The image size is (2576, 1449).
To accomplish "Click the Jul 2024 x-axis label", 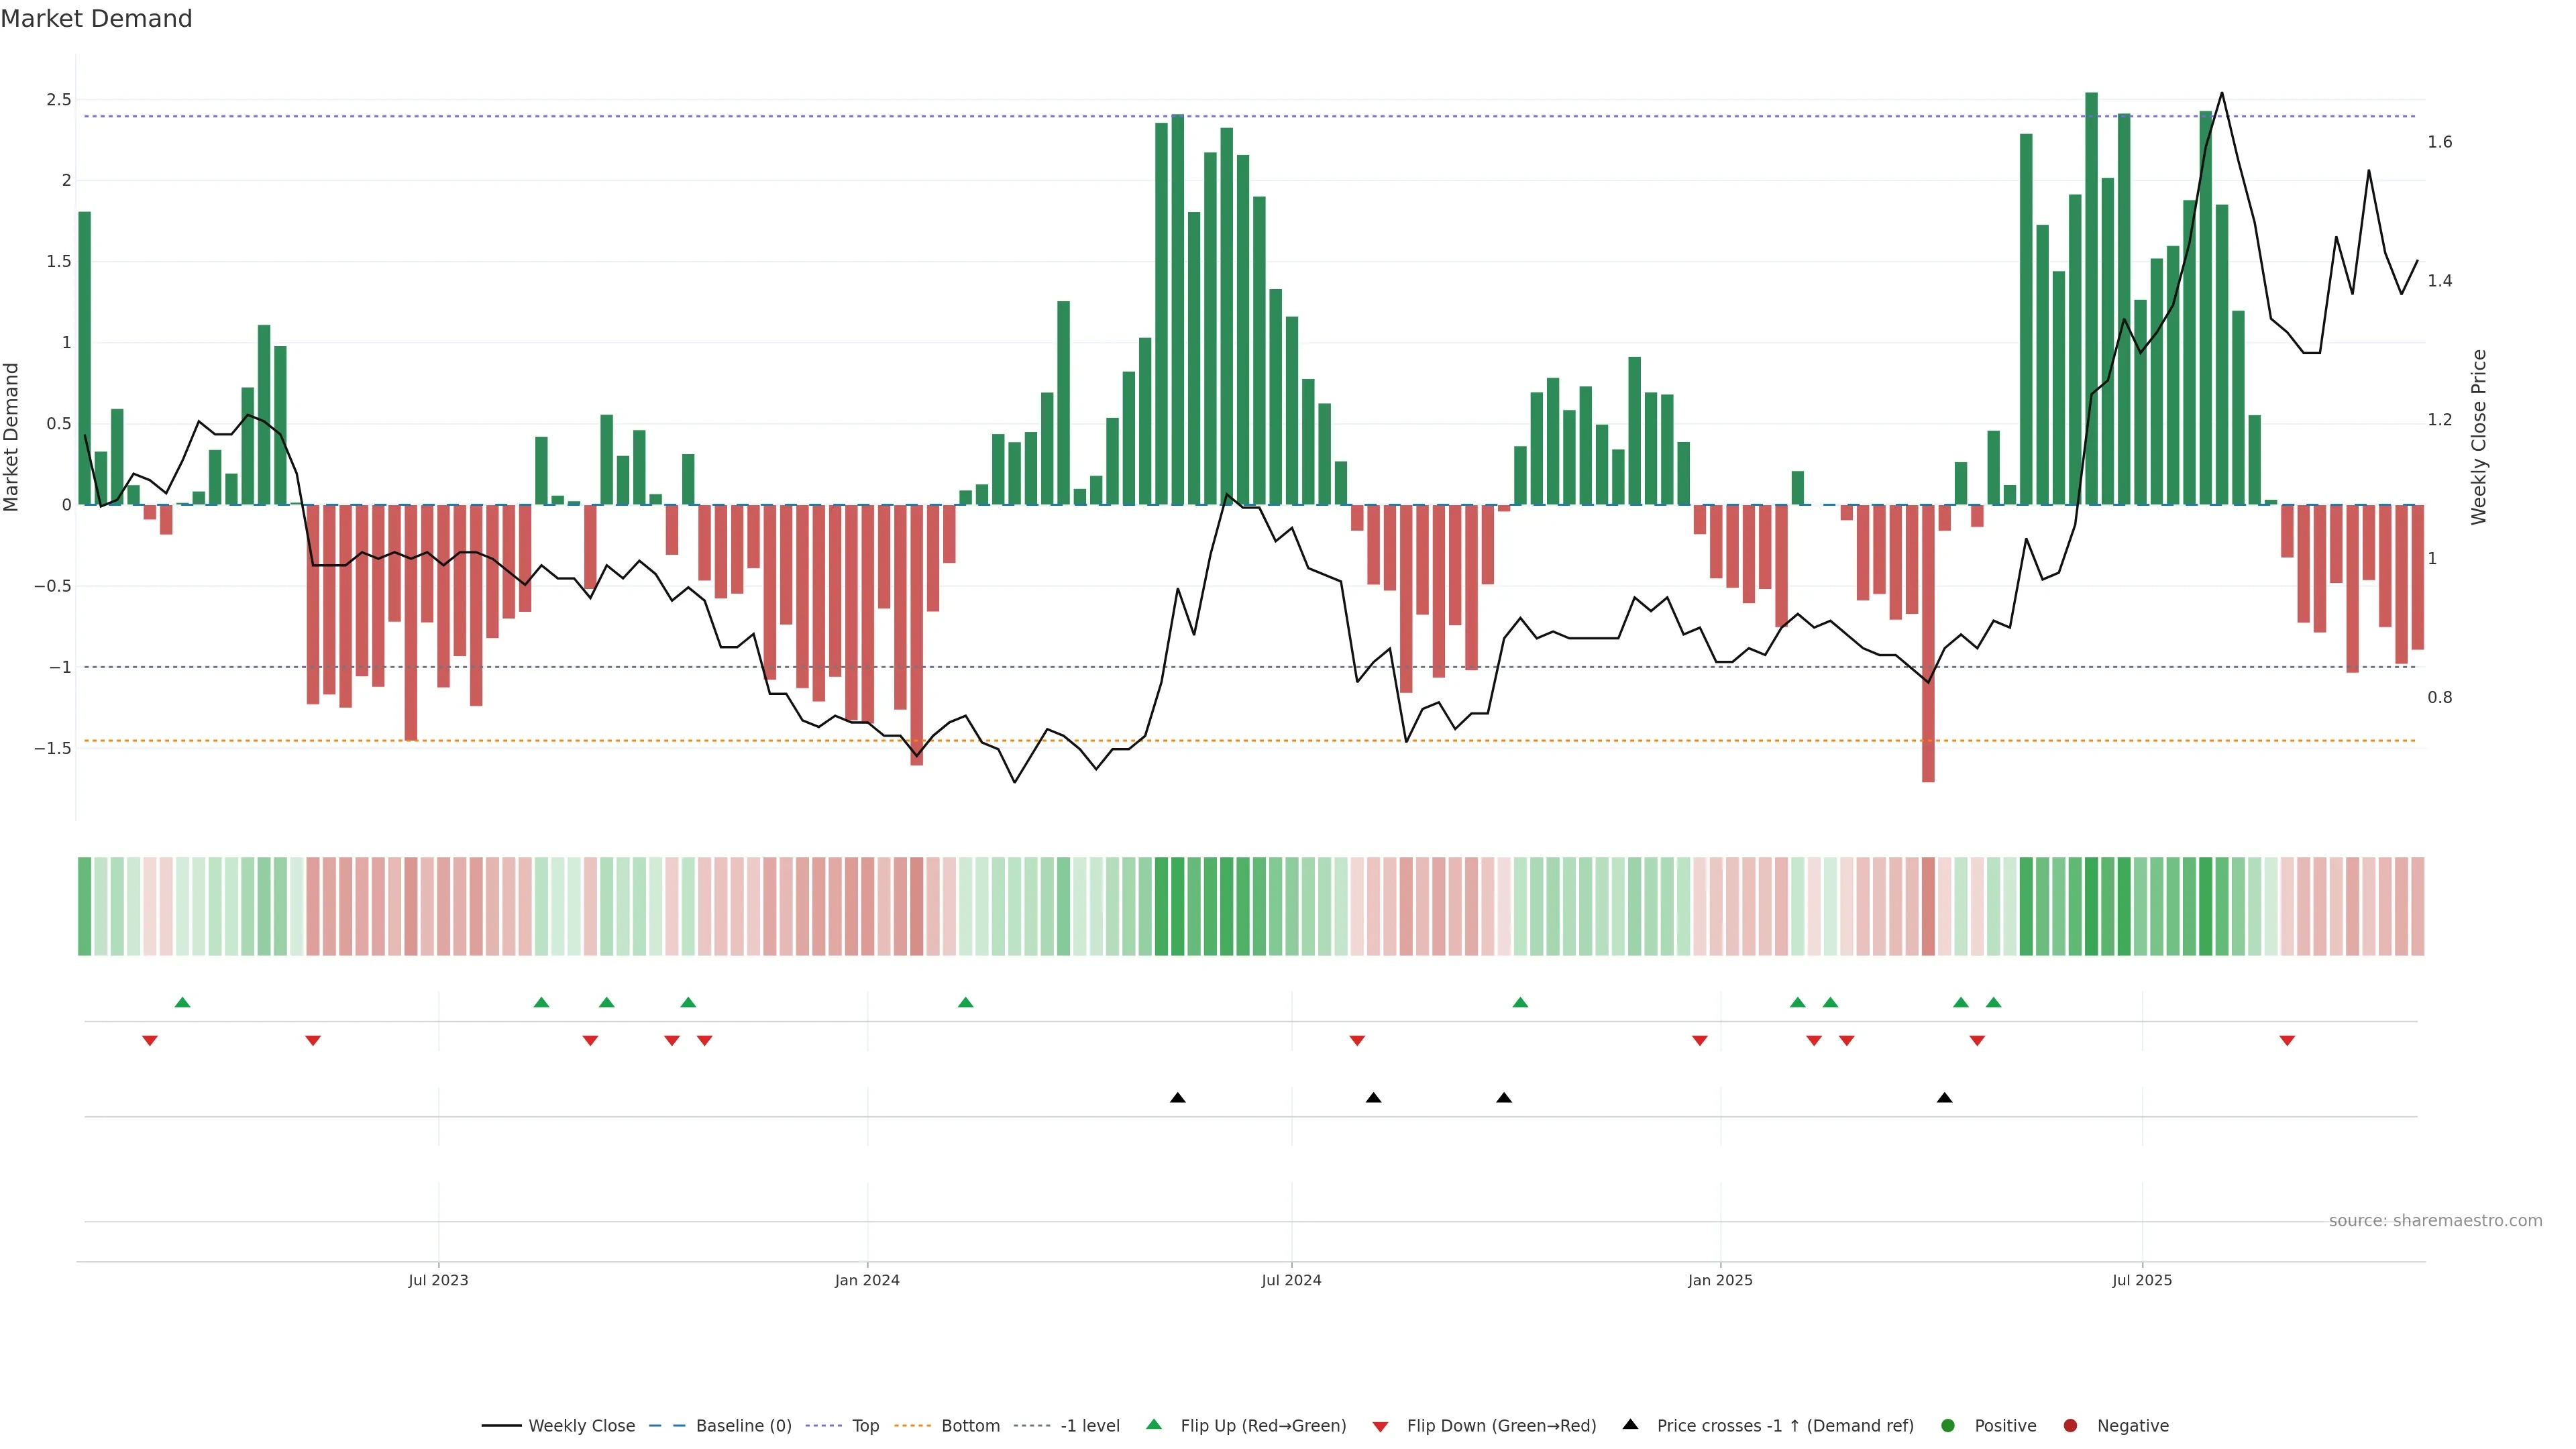I will [x=1291, y=1280].
